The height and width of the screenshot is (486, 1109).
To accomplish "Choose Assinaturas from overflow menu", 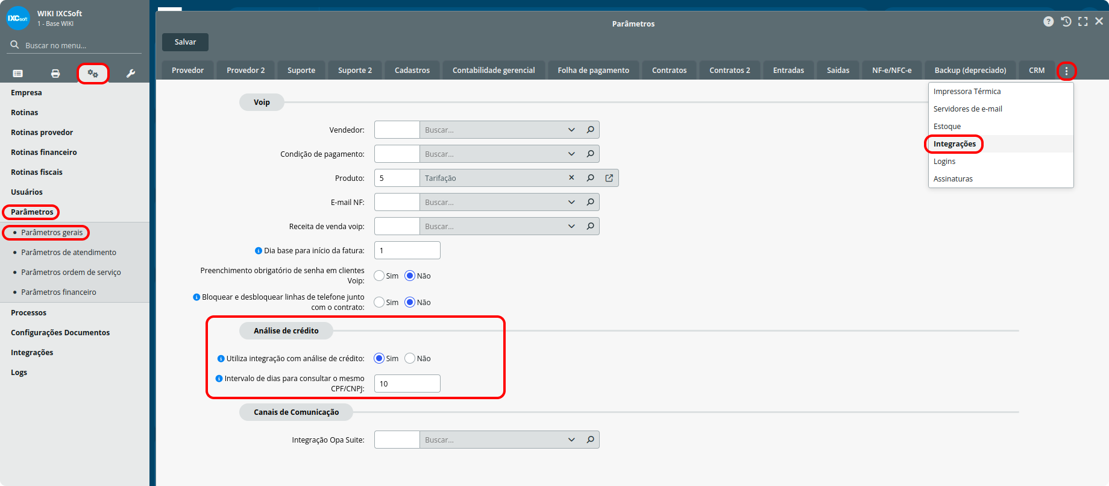I will [953, 178].
